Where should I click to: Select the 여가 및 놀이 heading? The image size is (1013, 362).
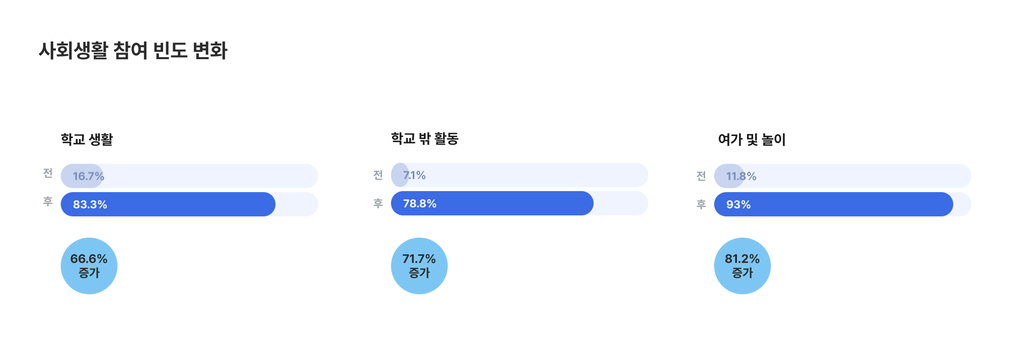(752, 140)
